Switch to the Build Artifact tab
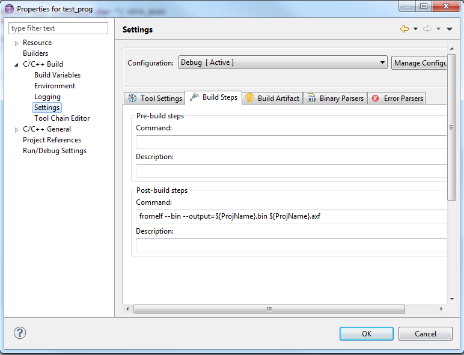The width and height of the screenshot is (464, 355). pyautogui.click(x=272, y=99)
